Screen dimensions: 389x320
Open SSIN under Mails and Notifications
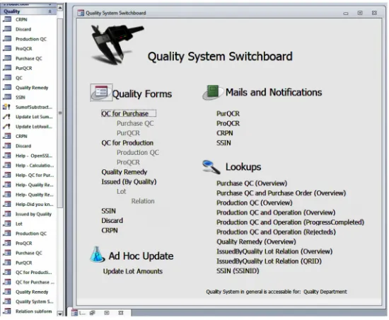pyautogui.click(x=223, y=143)
